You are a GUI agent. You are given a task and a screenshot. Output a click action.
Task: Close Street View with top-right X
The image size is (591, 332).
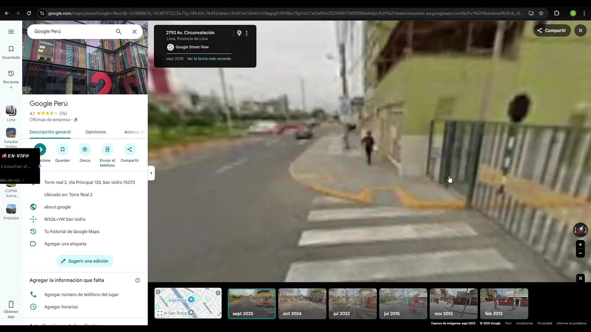coord(580,30)
